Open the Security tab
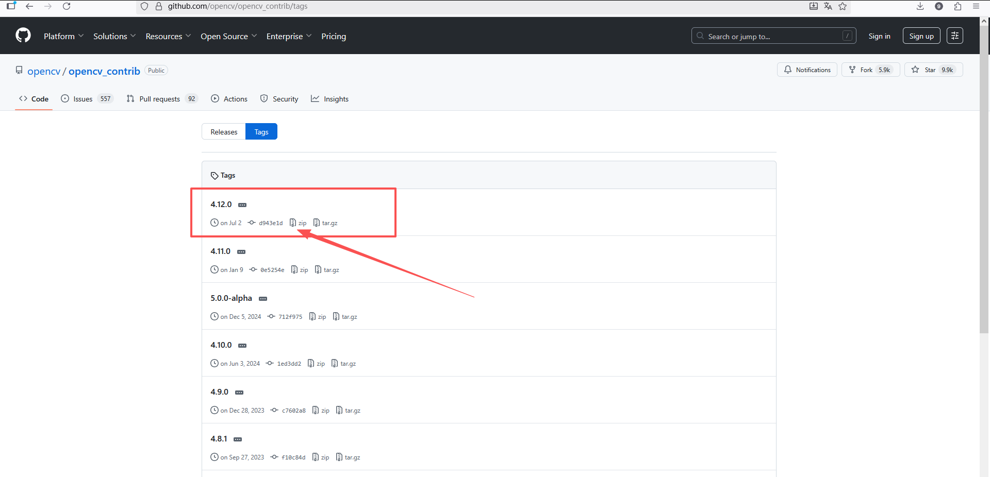 click(279, 99)
